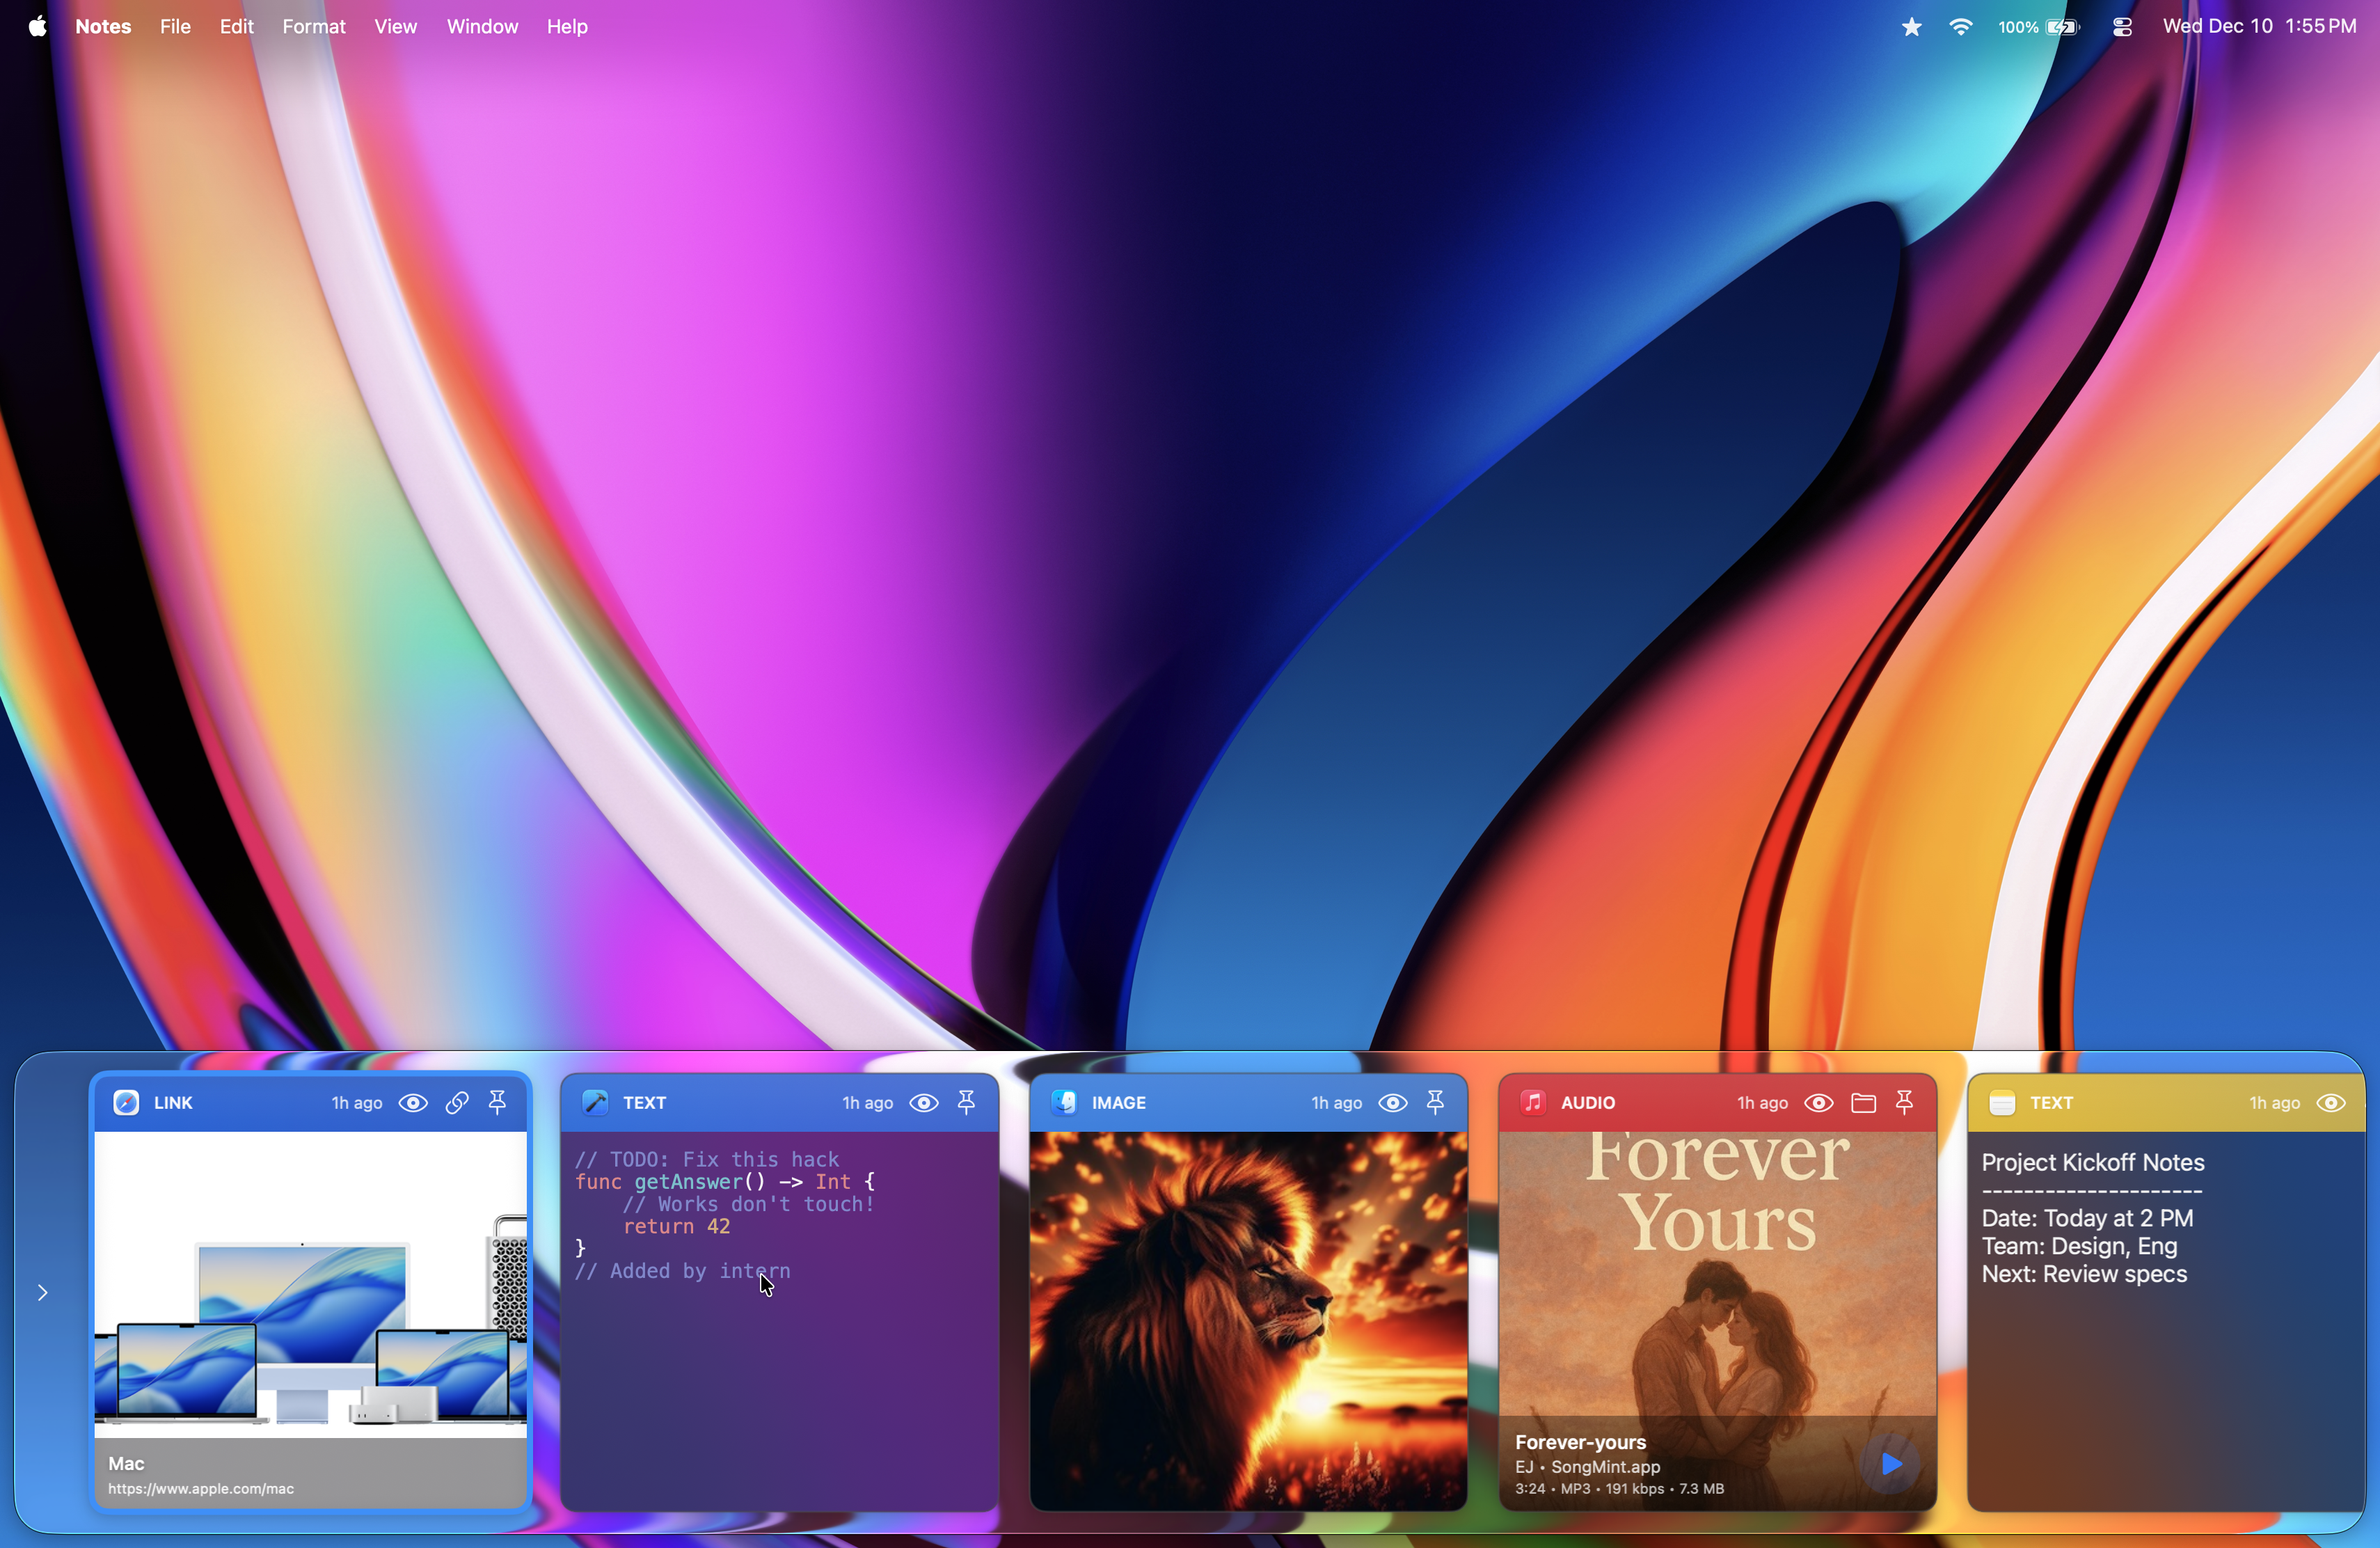Toggle preview eye on LINK card
Image resolution: width=2380 pixels, height=1548 pixels.
click(413, 1102)
